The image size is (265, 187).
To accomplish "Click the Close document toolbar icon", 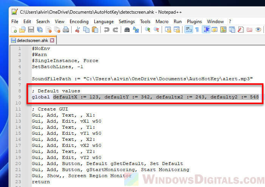I will [49, 30].
